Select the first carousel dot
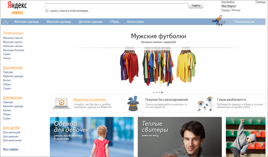Image resolution: width=268 pixels, height=157 pixels. (154, 92)
